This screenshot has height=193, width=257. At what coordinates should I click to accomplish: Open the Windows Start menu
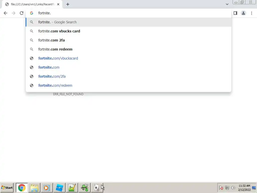click(x=7, y=187)
